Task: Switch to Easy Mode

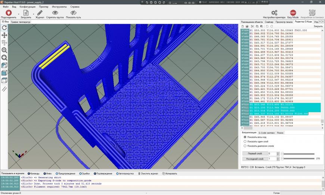Action: point(293,13)
